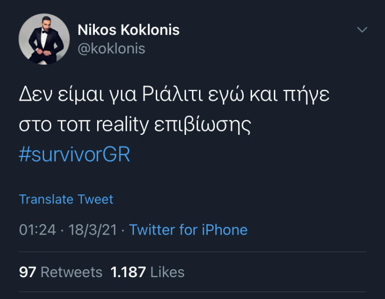Click the Translate Tweet blue link
Image resolution: width=385 pixels, height=299 pixels.
click(x=65, y=199)
